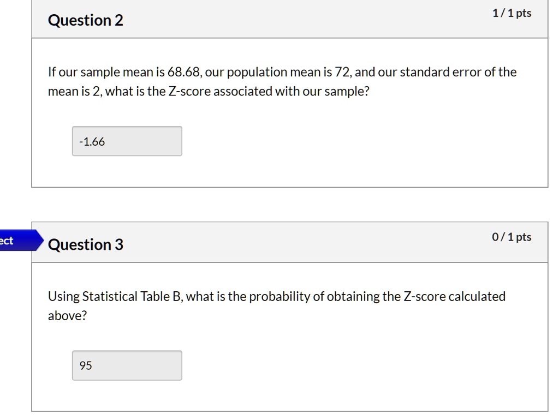Click the Statistical Table B question text
559x420 pixels.
coord(277,305)
